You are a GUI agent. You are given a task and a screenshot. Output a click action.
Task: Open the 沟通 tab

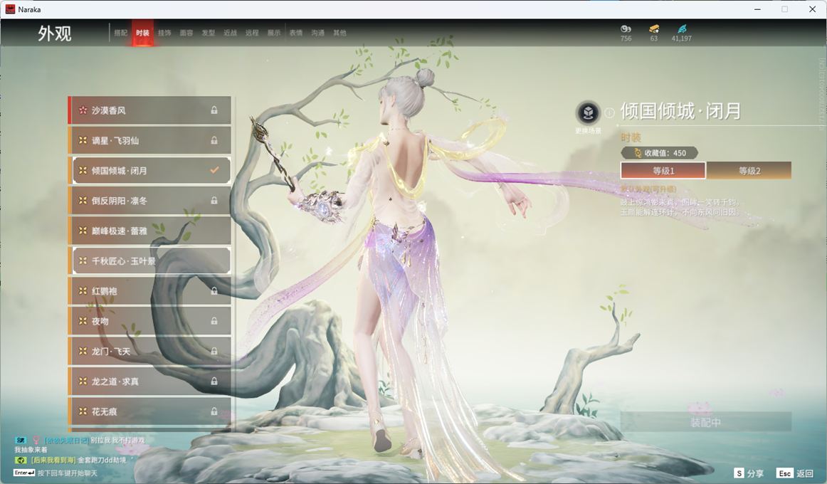click(317, 33)
